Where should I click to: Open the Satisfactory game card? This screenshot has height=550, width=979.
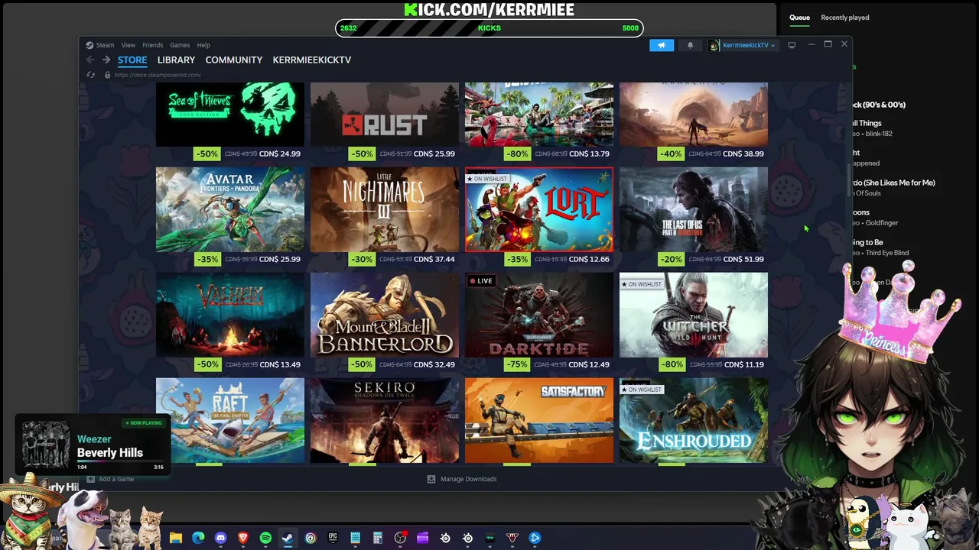point(539,421)
